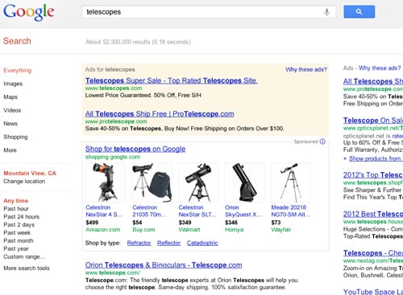The image size is (403, 295).
Task: Click Orion SkyQuest telescope image
Action: coord(245,182)
